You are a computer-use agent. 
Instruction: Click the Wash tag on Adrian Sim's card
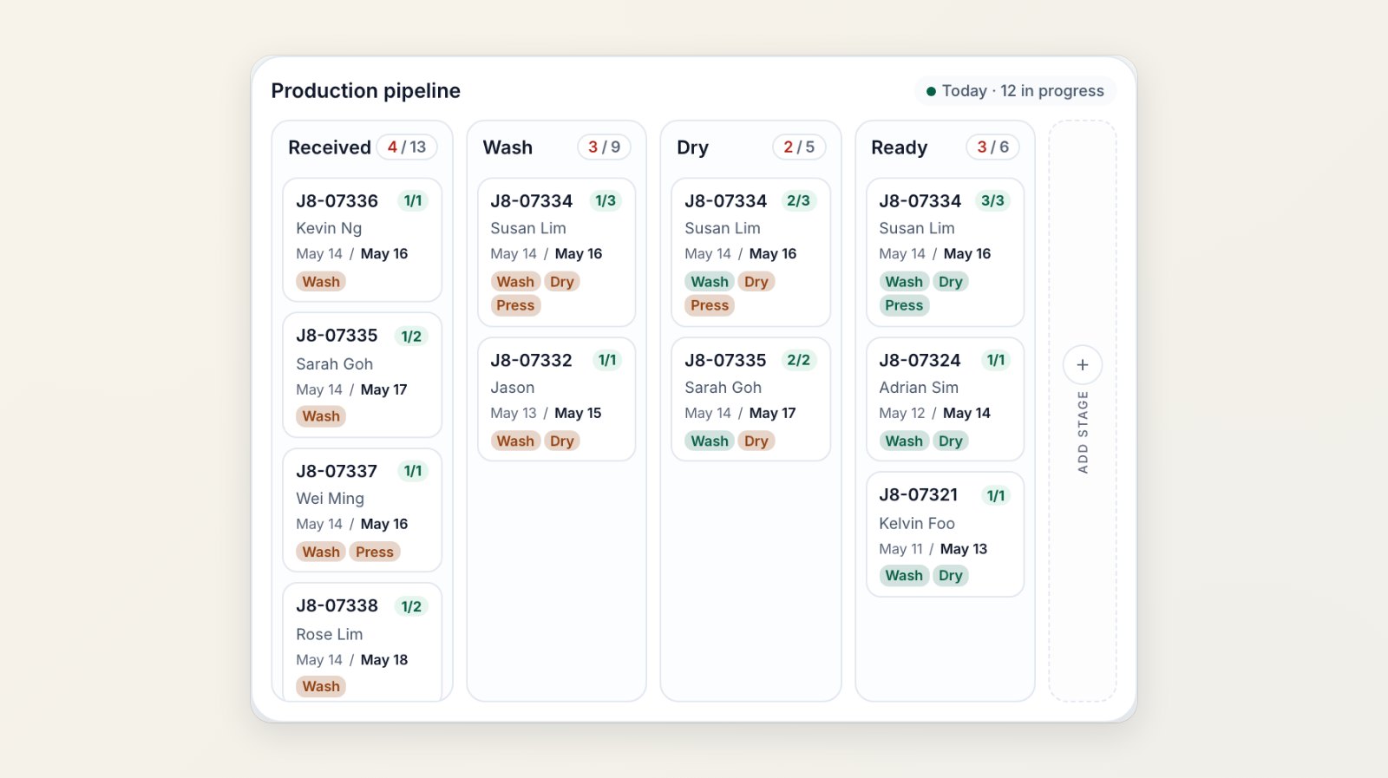[x=904, y=441]
